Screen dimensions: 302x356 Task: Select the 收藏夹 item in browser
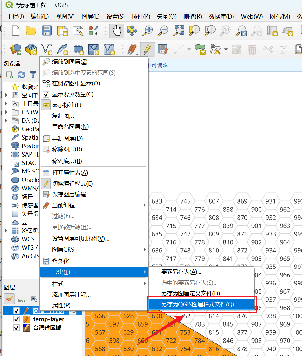coord(30,87)
